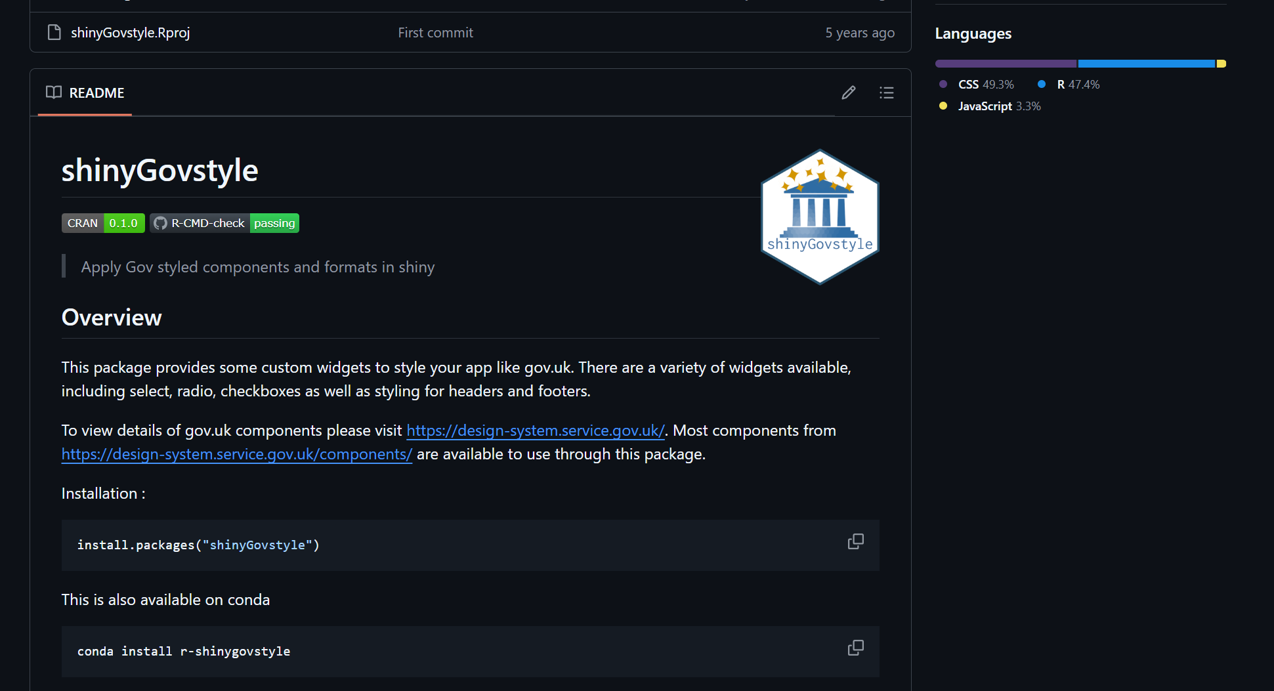Click the Overview section heading
The width and height of the screenshot is (1274, 691).
[x=112, y=318]
